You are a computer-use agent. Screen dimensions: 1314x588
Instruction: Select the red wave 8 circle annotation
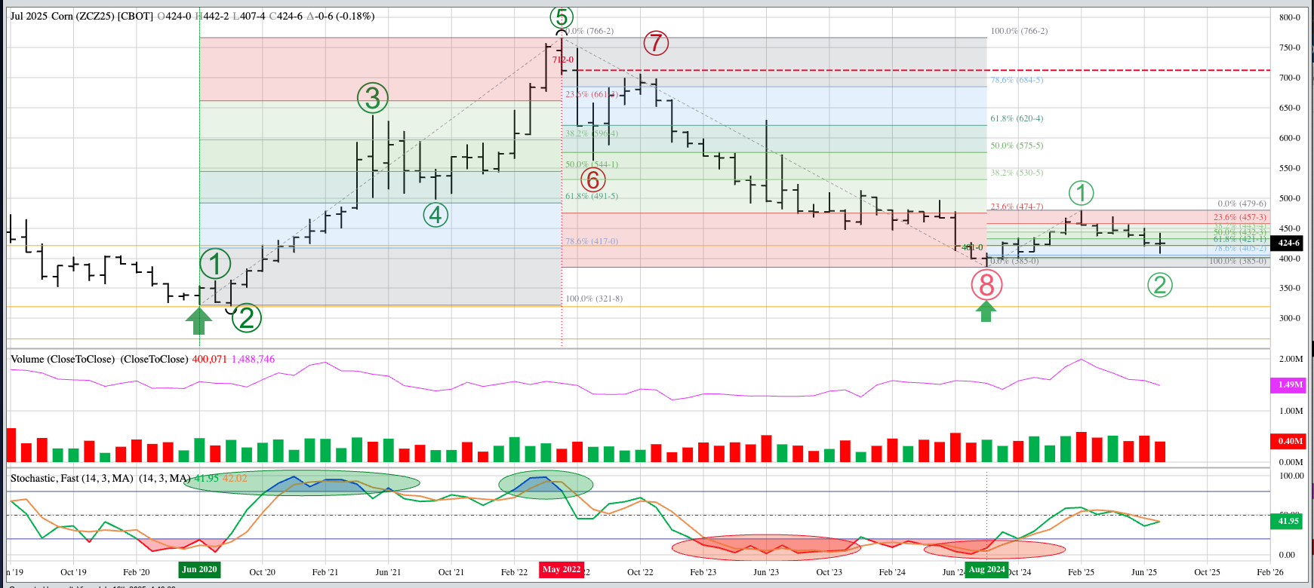[x=986, y=285]
